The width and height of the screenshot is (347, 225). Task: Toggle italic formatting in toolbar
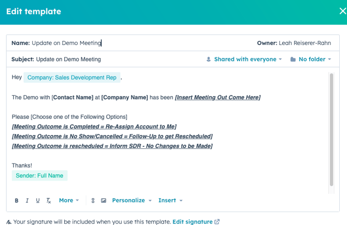tap(27, 201)
